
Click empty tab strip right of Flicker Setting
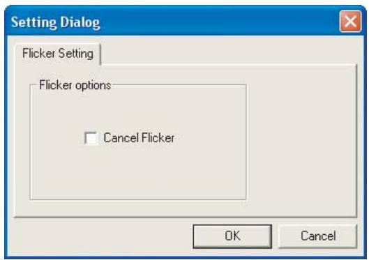pyautogui.click(x=228, y=53)
